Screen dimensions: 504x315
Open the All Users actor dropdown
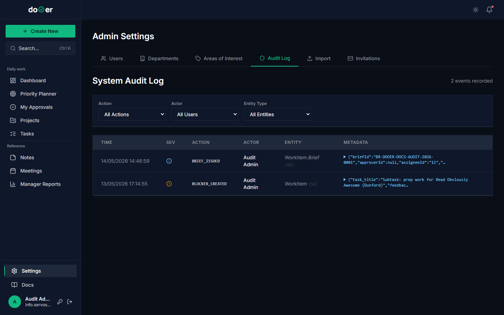205,114
